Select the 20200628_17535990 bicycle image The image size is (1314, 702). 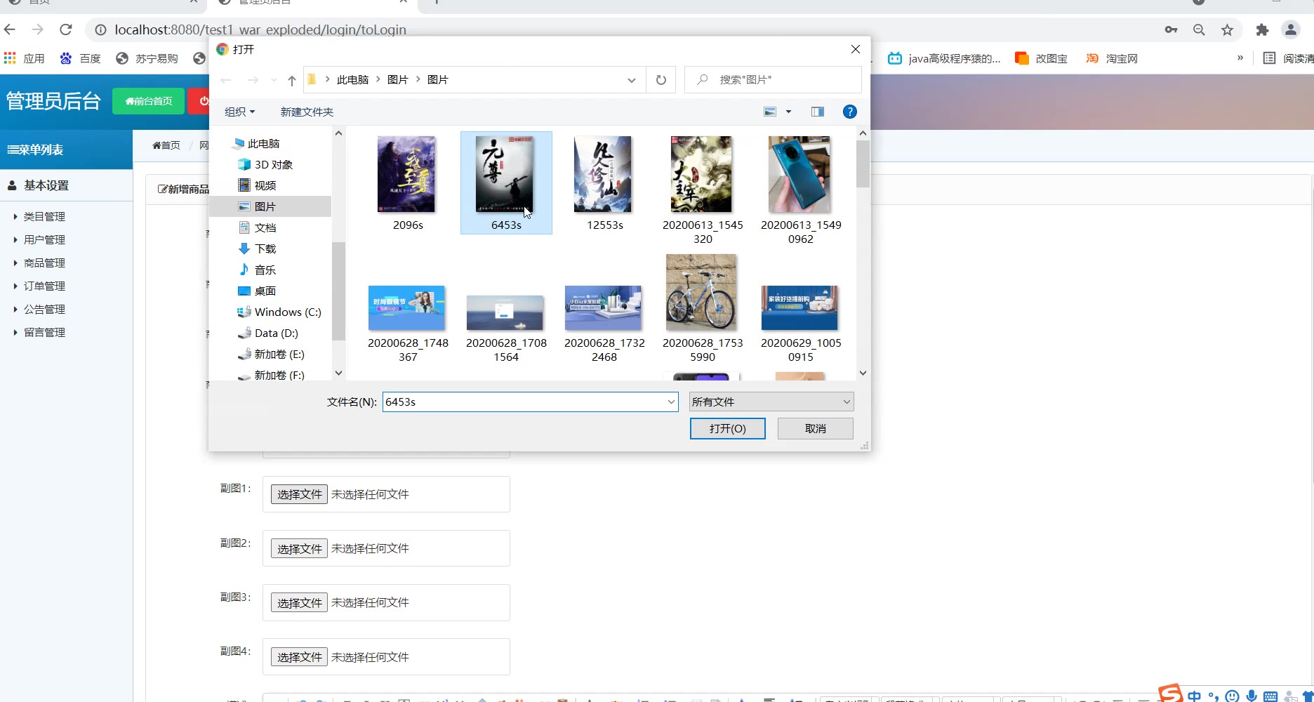coord(703,307)
